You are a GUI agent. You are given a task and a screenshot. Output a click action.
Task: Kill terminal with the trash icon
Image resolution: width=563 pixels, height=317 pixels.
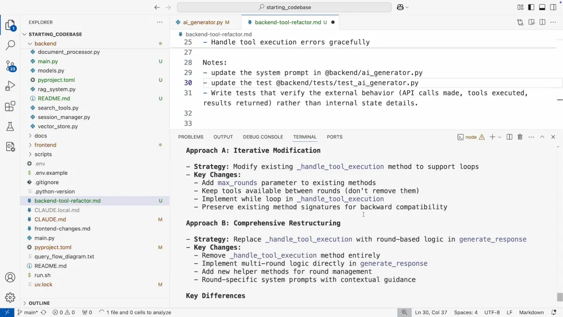tap(520, 137)
